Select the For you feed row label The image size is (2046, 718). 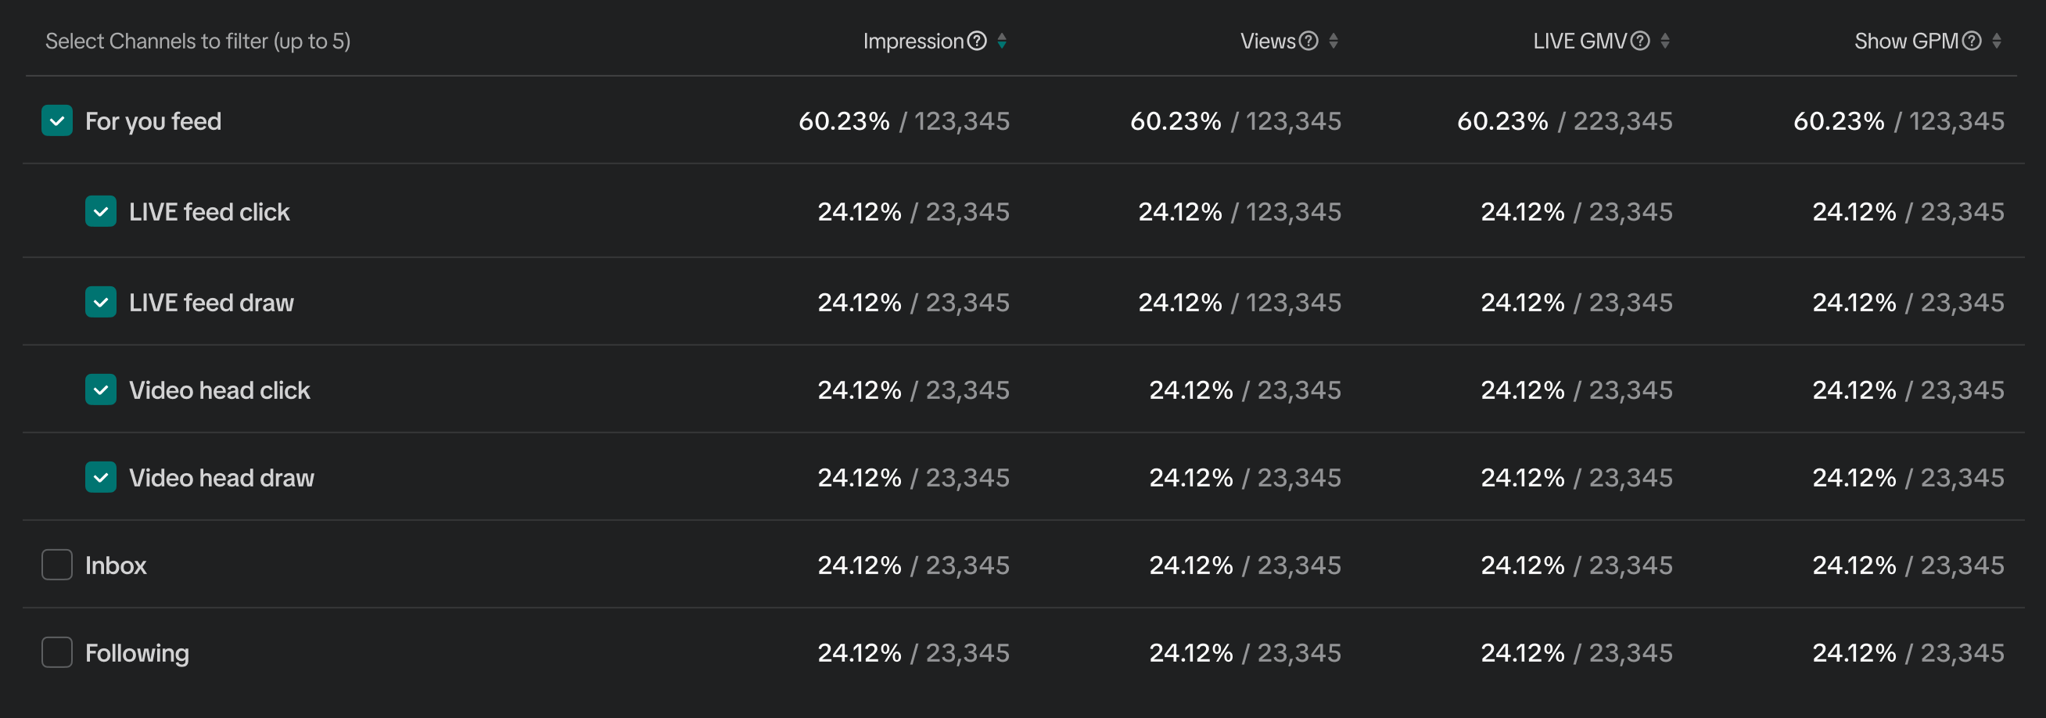153,121
